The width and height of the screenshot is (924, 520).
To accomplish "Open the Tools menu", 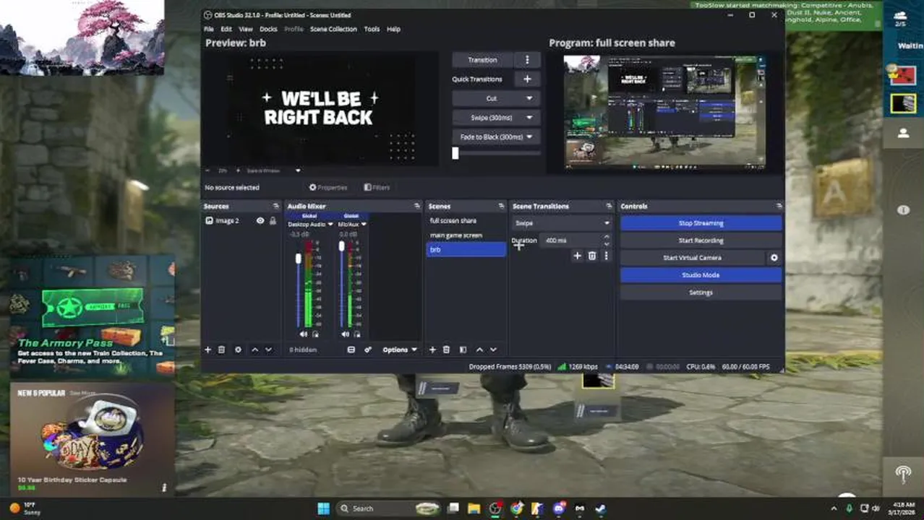I will point(372,29).
